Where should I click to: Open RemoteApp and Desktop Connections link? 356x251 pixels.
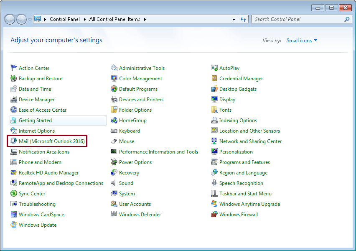tap(61, 183)
